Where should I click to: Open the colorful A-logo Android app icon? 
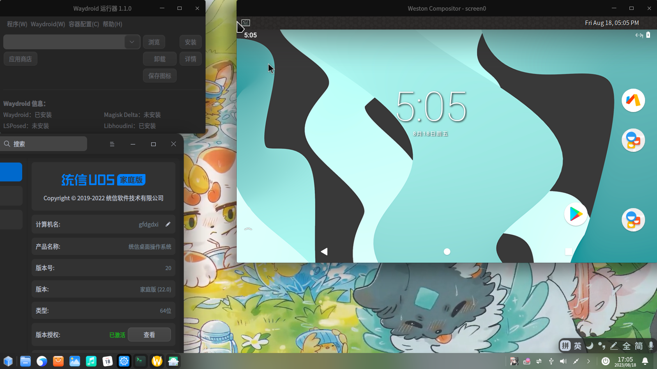pyautogui.click(x=633, y=100)
